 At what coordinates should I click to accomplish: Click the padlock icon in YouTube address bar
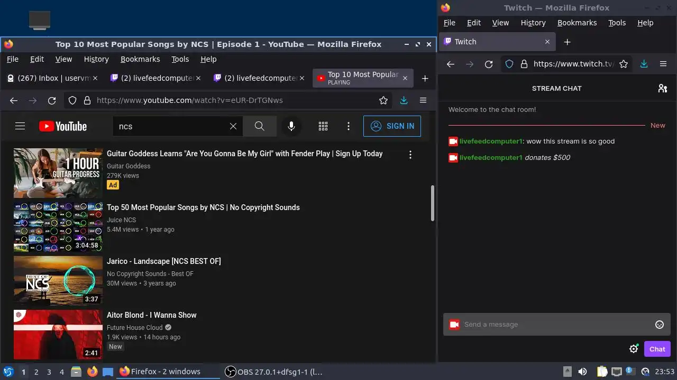(87, 100)
